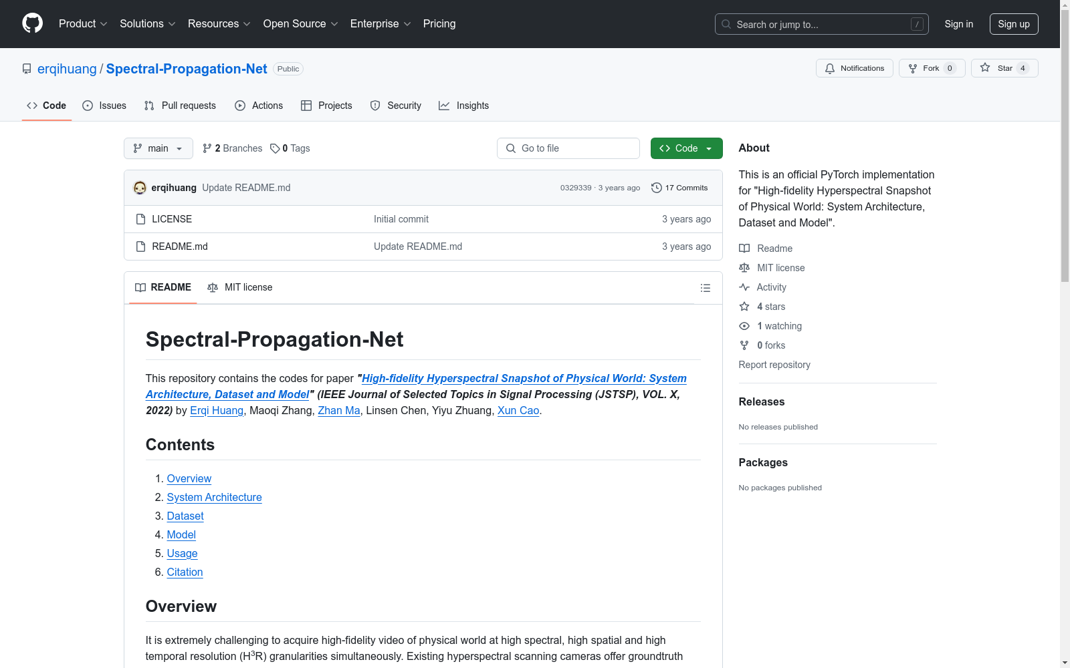This screenshot has width=1070, height=668.
Task: Switch to the MIT license tab
Action: click(240, 287)
